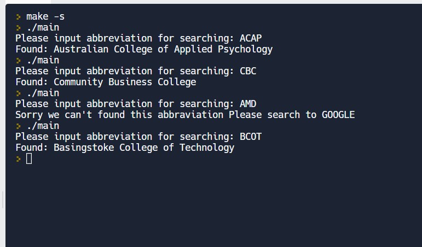Click the yellow prompt arrow before make -s

tap(18, 17)
